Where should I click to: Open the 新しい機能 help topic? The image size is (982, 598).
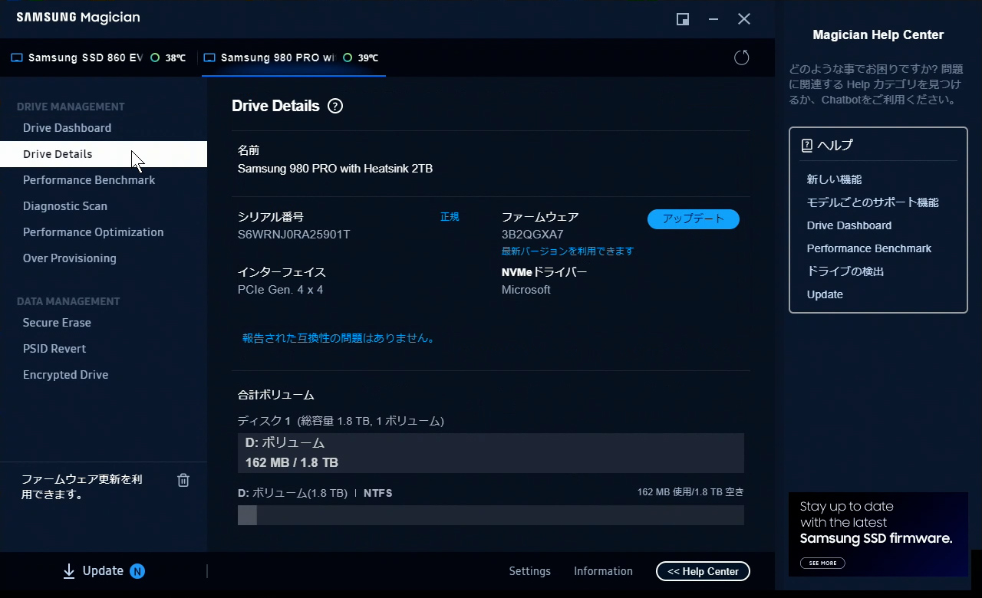pyautogui.click(x=835, y=179)
